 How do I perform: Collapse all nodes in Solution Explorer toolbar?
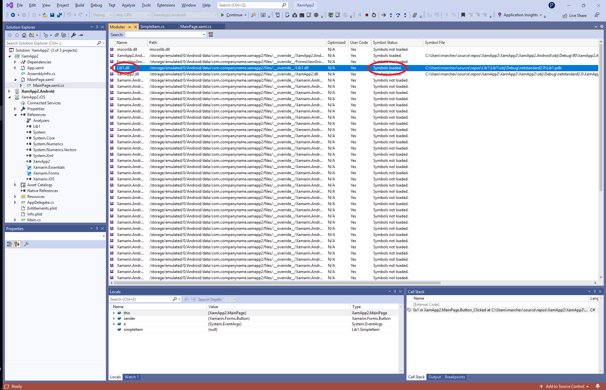(x=57, y=35)
